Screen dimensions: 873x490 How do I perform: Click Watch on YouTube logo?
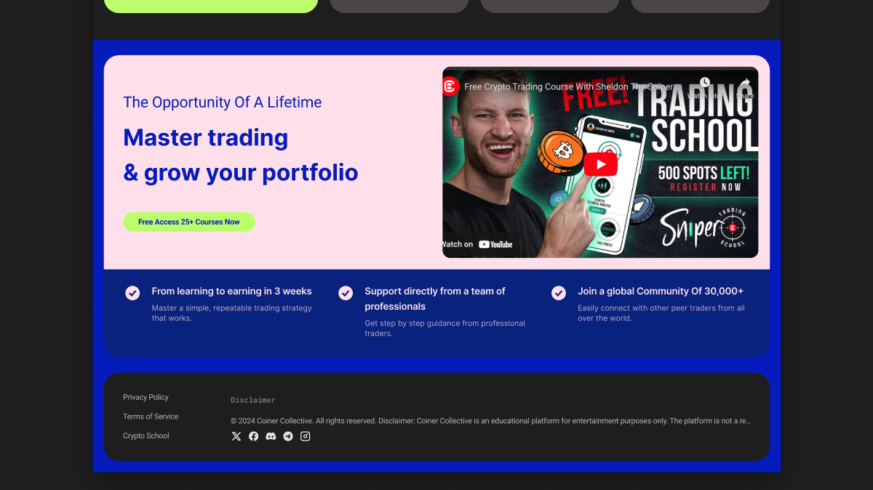pyautogui.click(x=478, y=244)
